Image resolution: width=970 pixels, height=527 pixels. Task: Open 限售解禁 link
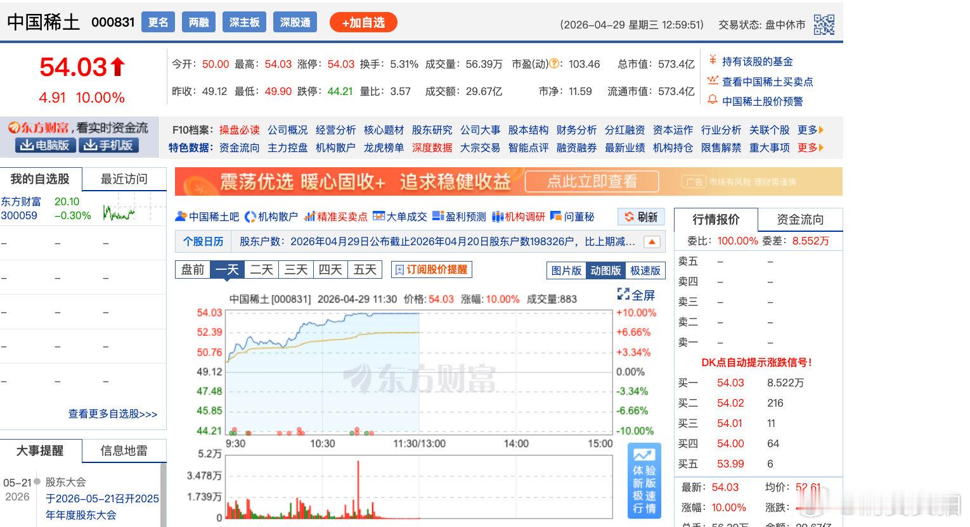pos(721,148)
